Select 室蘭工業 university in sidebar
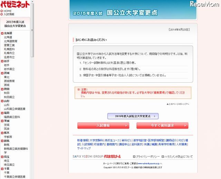Viewport: 221px width, 179px height. click(x=9, y=45)
